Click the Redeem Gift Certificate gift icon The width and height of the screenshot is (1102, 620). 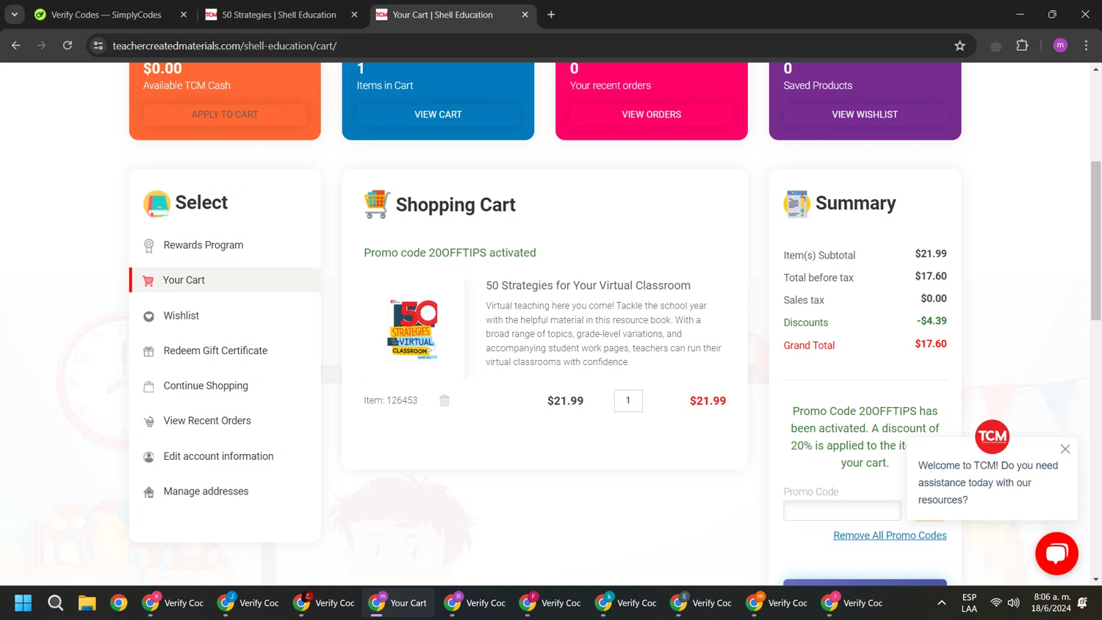tap(148, 351)
